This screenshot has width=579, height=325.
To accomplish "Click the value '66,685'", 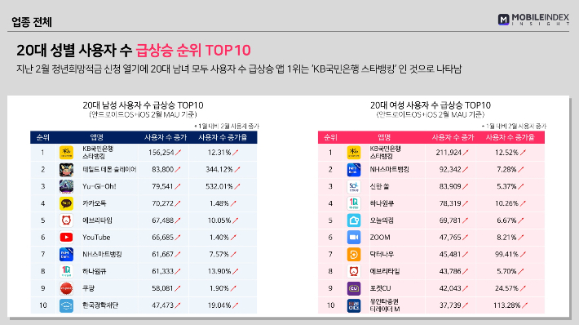I will (x=162, y=238).
